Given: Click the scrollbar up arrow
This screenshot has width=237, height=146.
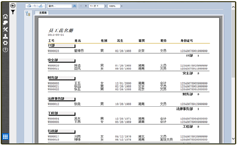Looking at the screenshot, I should coord(234,7).
